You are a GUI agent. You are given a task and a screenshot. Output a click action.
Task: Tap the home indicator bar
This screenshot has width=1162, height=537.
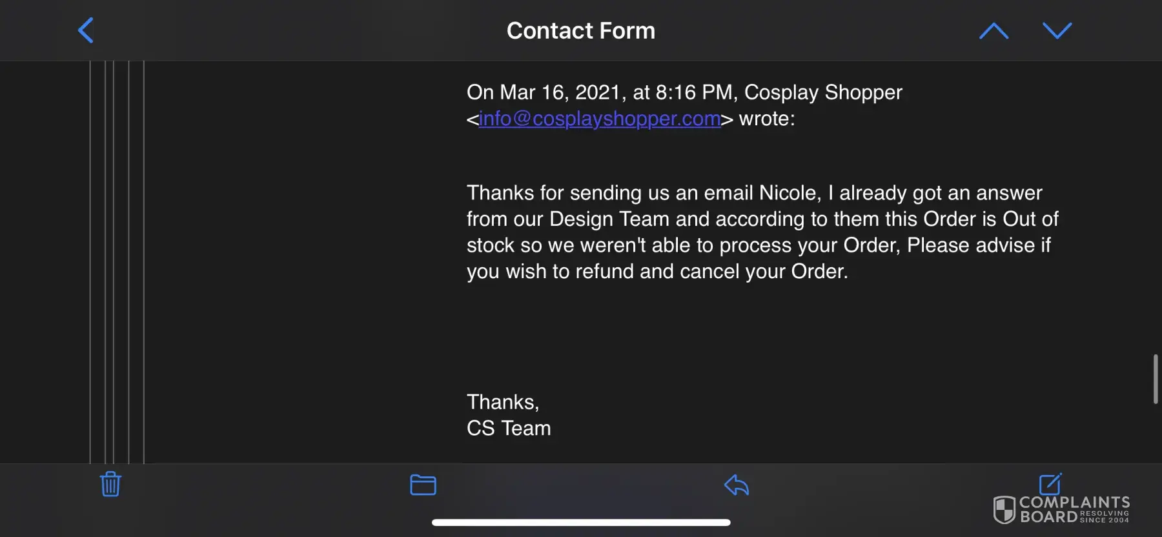pyautogui.click(x=581, y=522)
